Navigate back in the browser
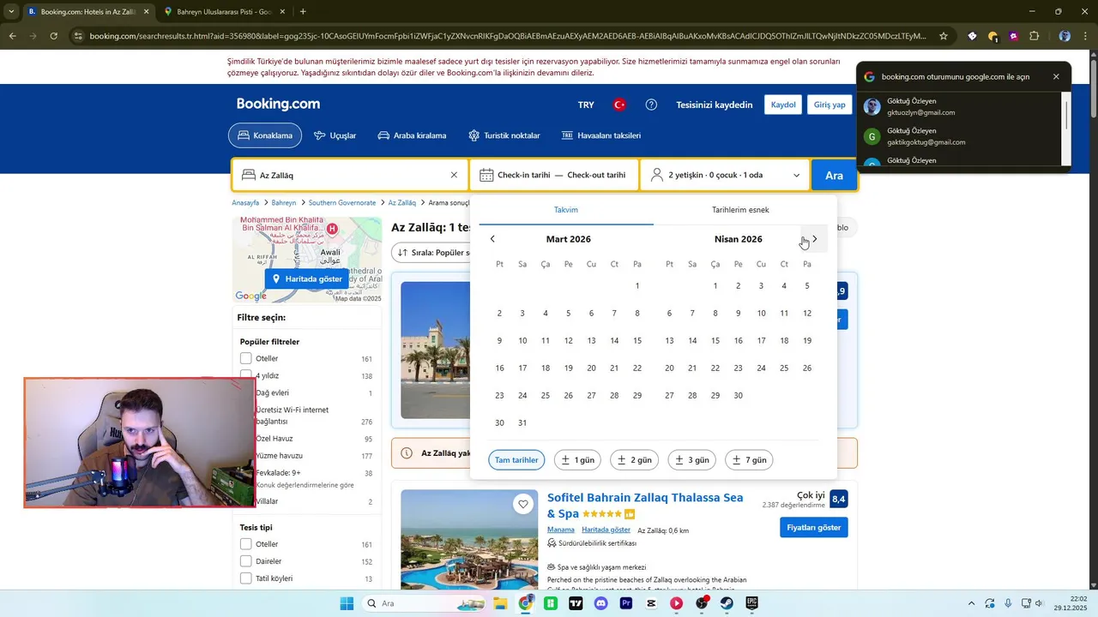This screenshot has height=617, width=1098. 12,36
